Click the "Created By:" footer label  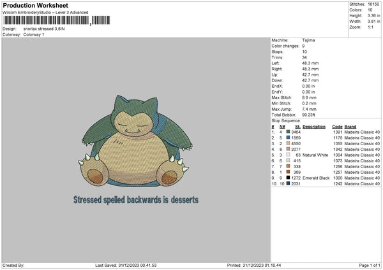13,266
